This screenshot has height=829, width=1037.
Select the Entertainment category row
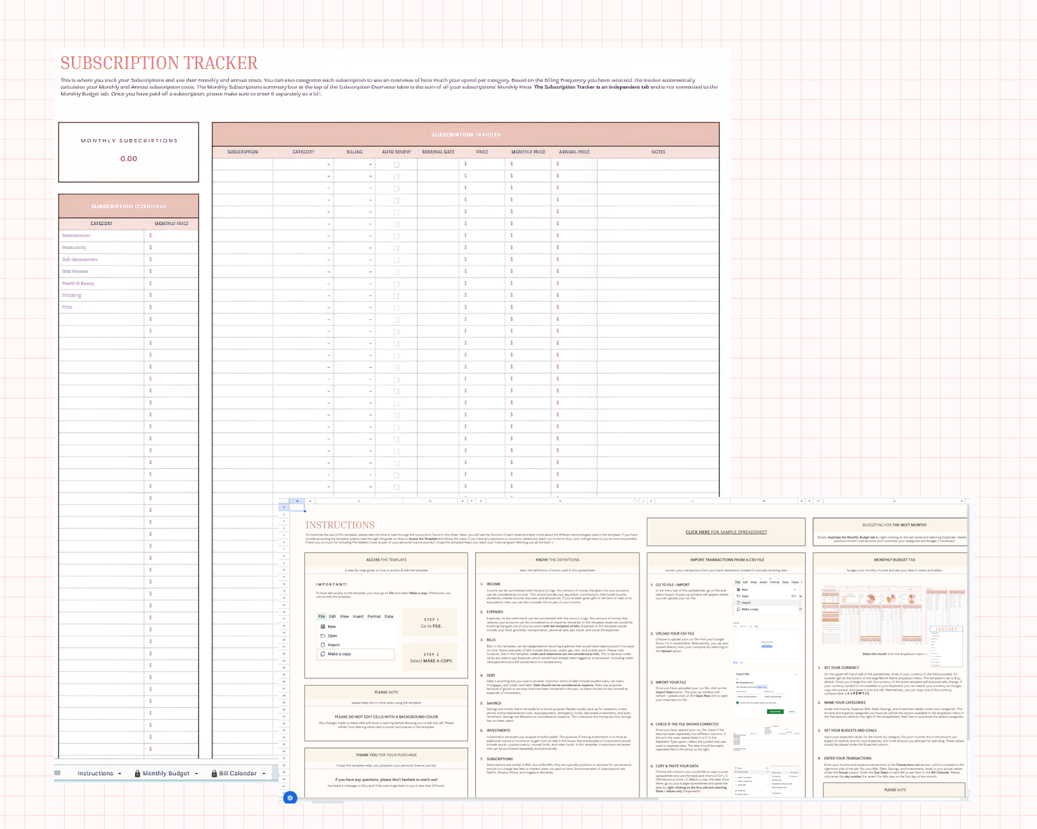click(128, 235)
